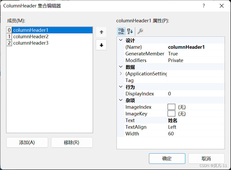Edit the (Name) value columnHeader1
The width and height of the screenshot is (231, 170).
pyautogui.click(x=196, y=47)
